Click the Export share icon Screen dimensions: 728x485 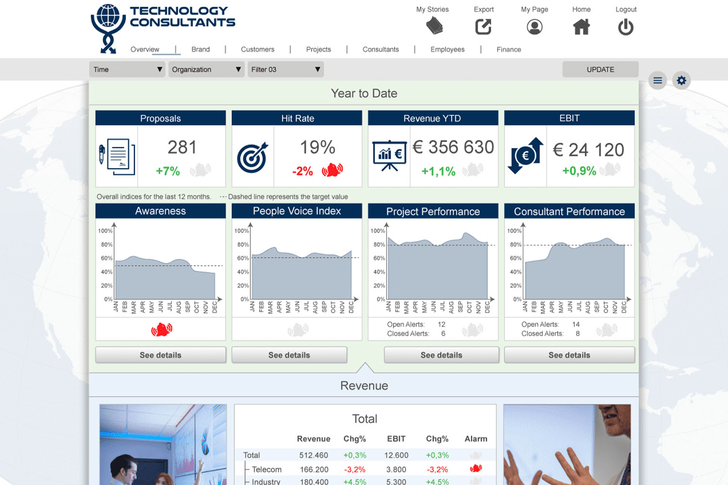pyautogui.click(x=483, y=27)
